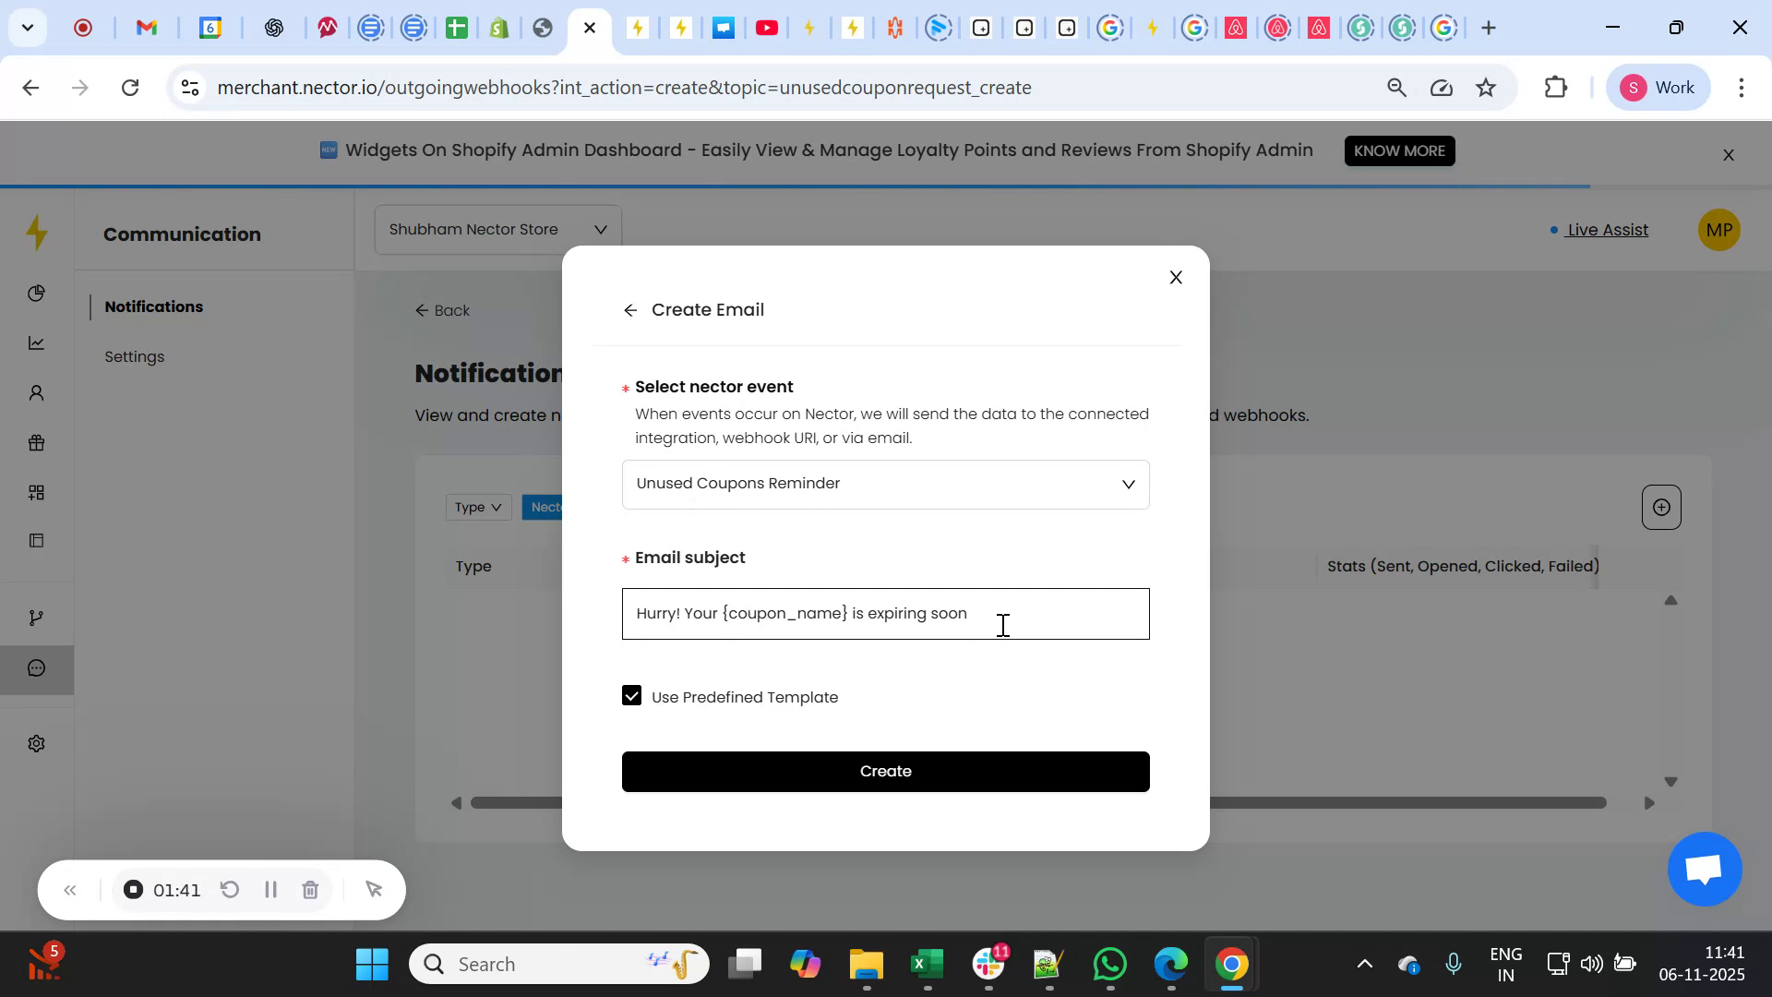Click the gift rewards icon in sidebar

(x=36, y=442)
